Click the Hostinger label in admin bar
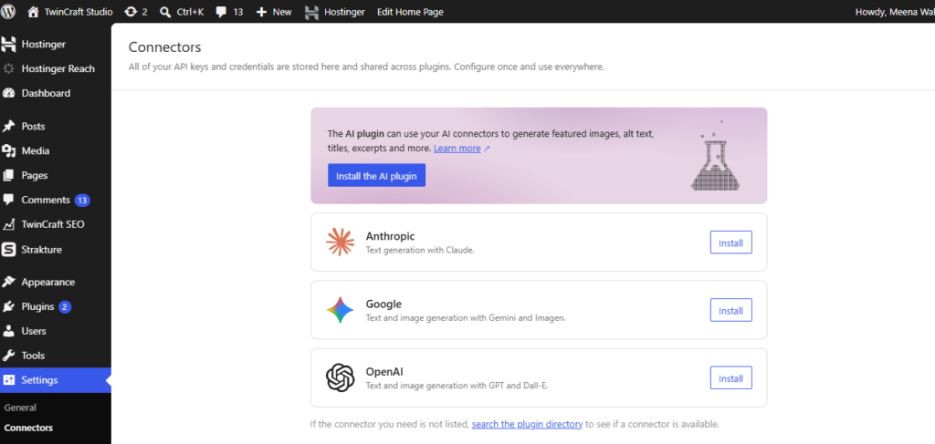 point(344,12)
